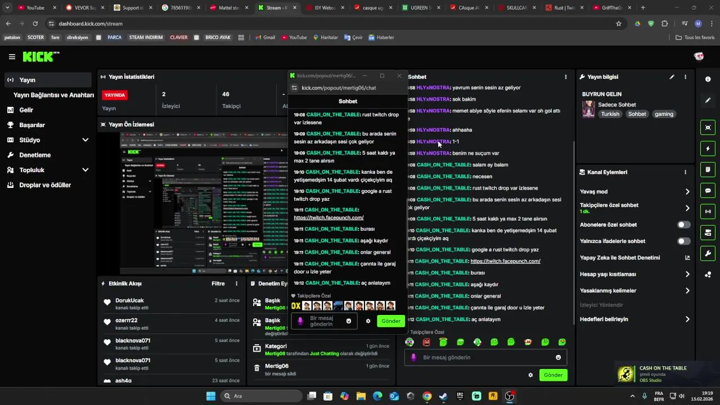The width and height of the screenshot is (720, 405).
Task: Toggle the channel actions widget icon in the right rail
Action: tap(708, 232)
